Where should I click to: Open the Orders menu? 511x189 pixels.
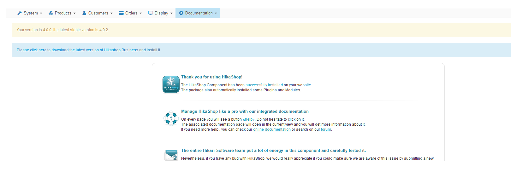[x=130, y=13]
